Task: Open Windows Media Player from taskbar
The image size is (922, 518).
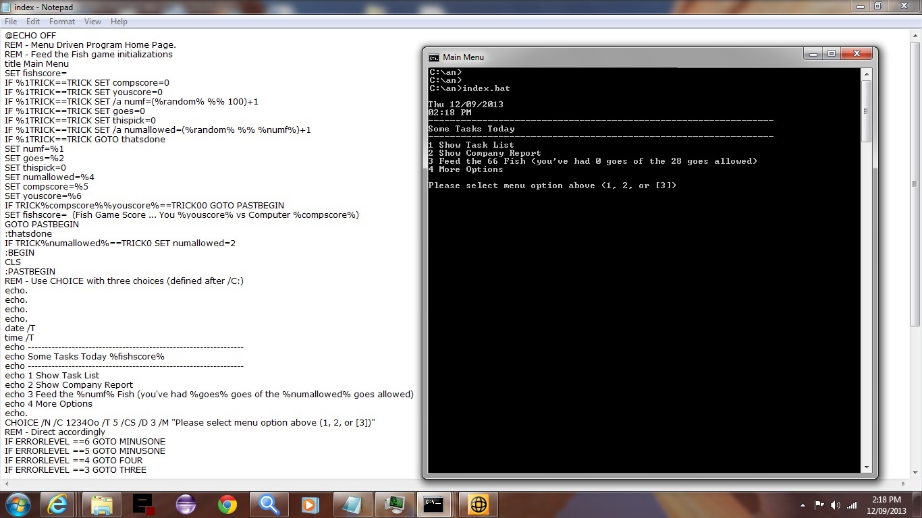Action: pyautogui.click(x=310, y=505)
